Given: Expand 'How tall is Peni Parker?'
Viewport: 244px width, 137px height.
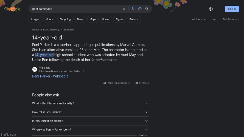Looking at the screenshot, I should 90,112.
